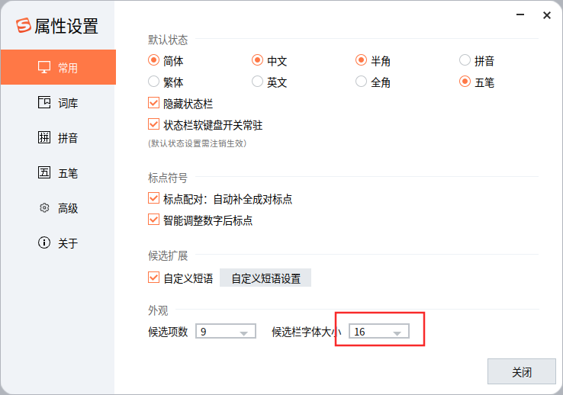This screenshot has height=395, width=563.
Task: Uncheck the 隐藏状态栏 checkbox
Action: [153, 103]
